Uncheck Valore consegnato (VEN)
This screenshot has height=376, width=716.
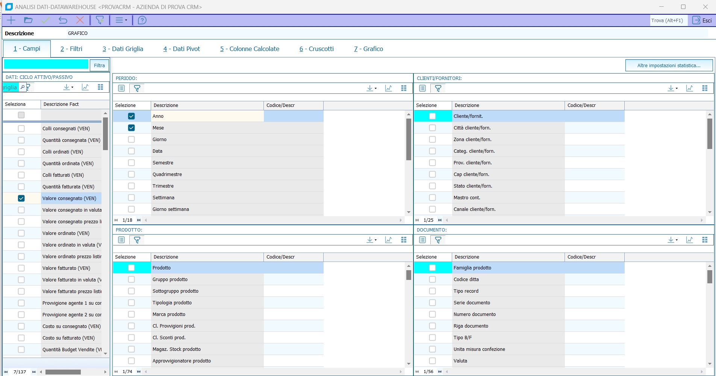21,199
